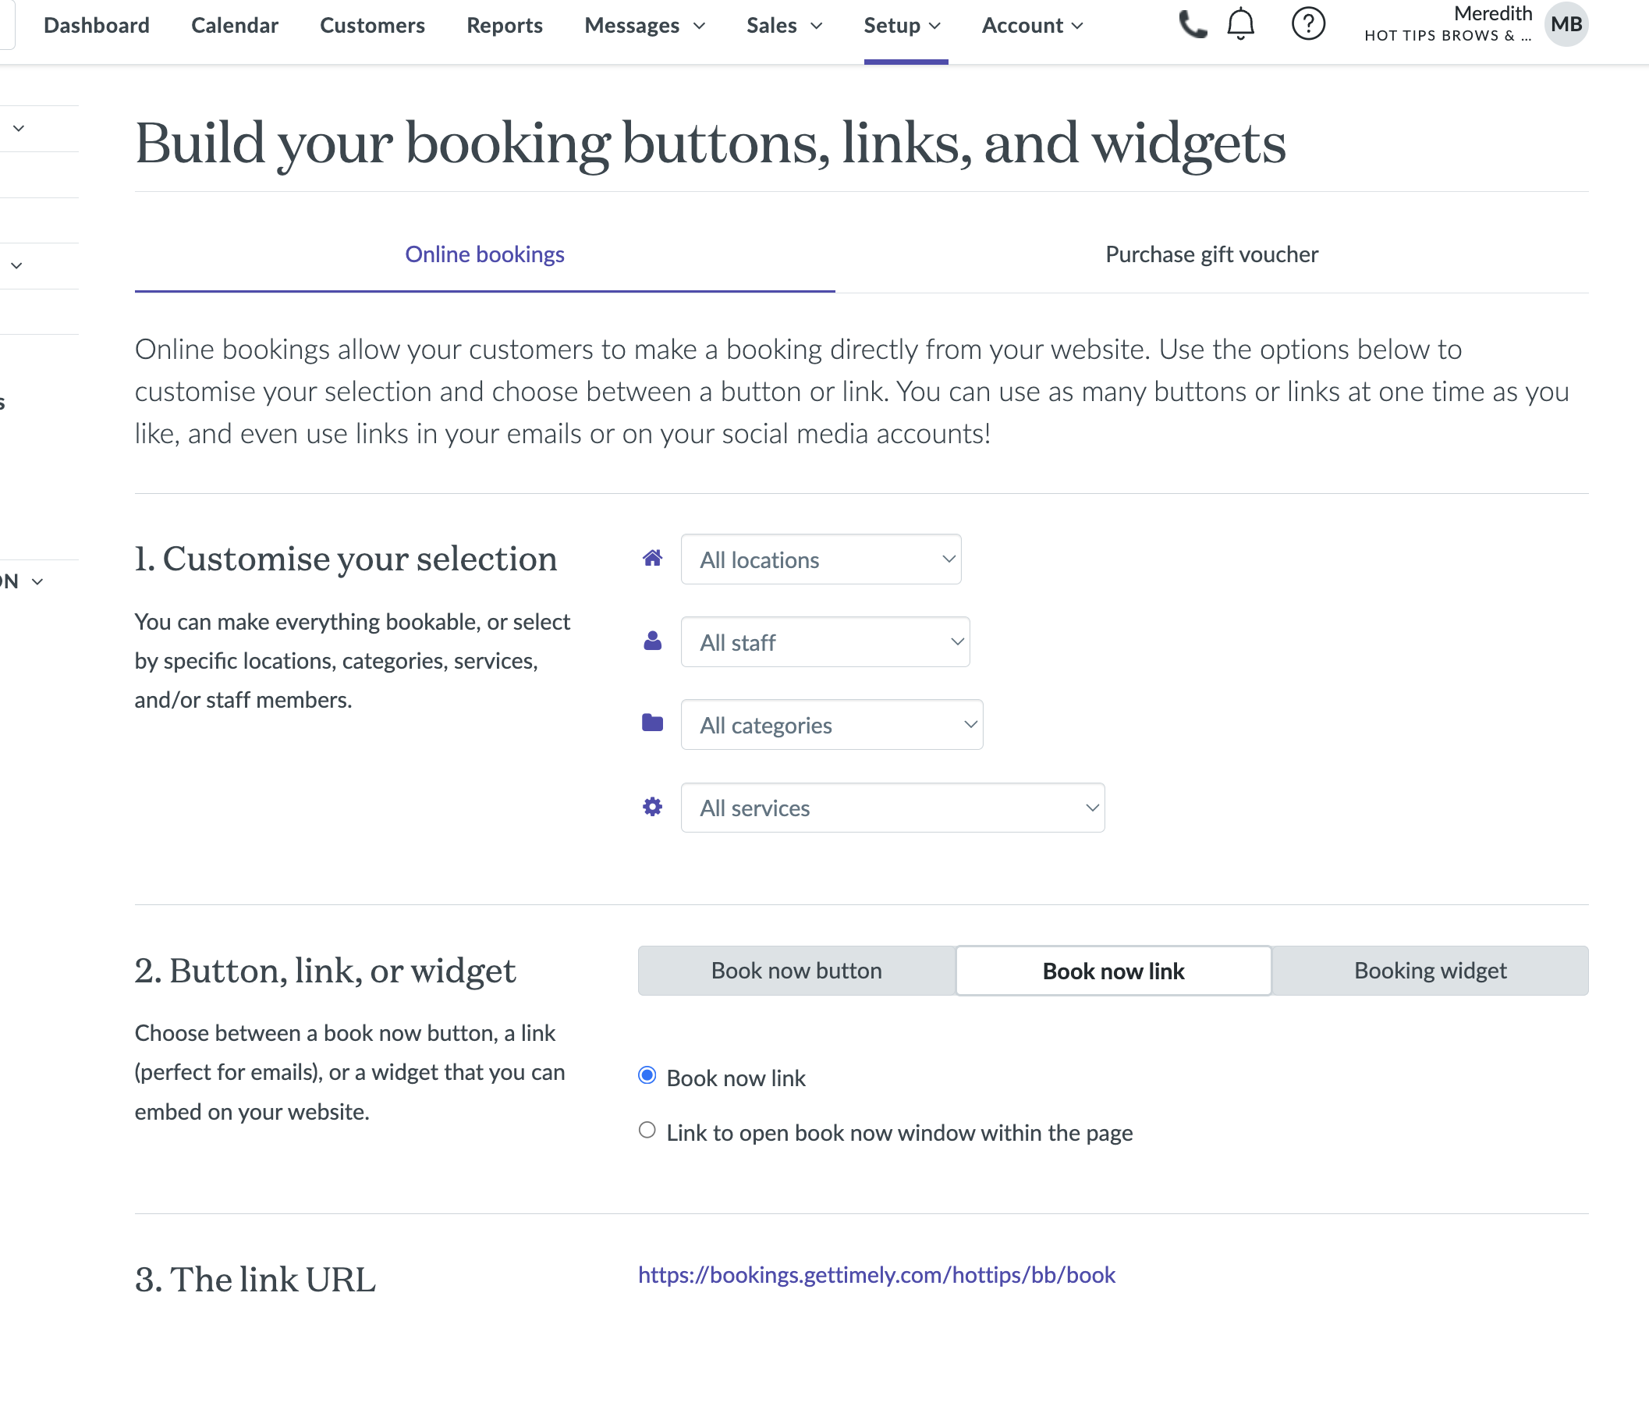This screenshot has width=1649, height=1417.
Task: Click the phone call icon
Action: [x=1191, y=25]
